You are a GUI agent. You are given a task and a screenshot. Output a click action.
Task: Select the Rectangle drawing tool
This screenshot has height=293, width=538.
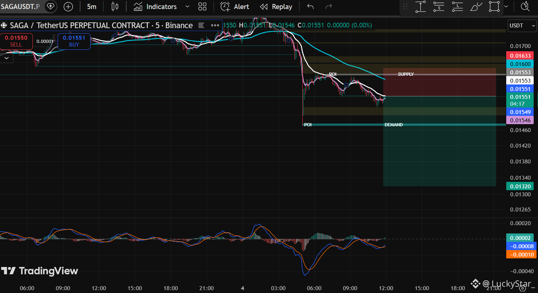[494, 6]
